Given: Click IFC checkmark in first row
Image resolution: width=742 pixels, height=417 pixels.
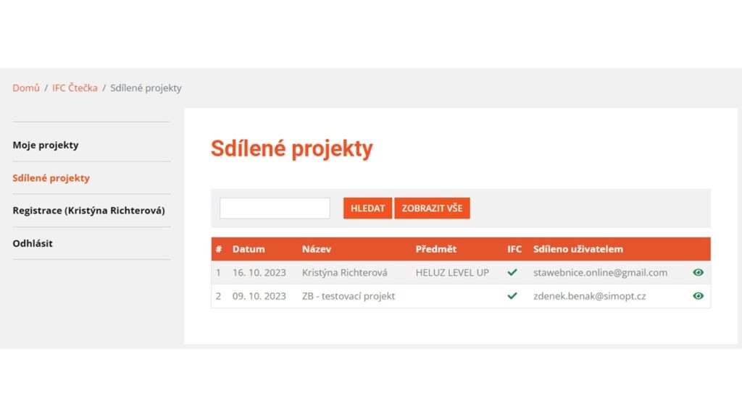Looking at the screenshot, I should pos(512,273).
